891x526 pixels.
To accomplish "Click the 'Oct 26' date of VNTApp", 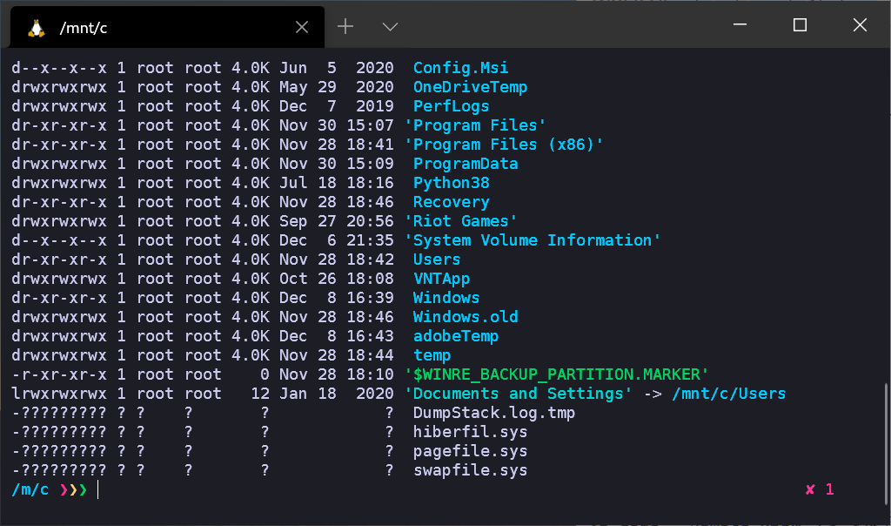I will tap(307, 279).
